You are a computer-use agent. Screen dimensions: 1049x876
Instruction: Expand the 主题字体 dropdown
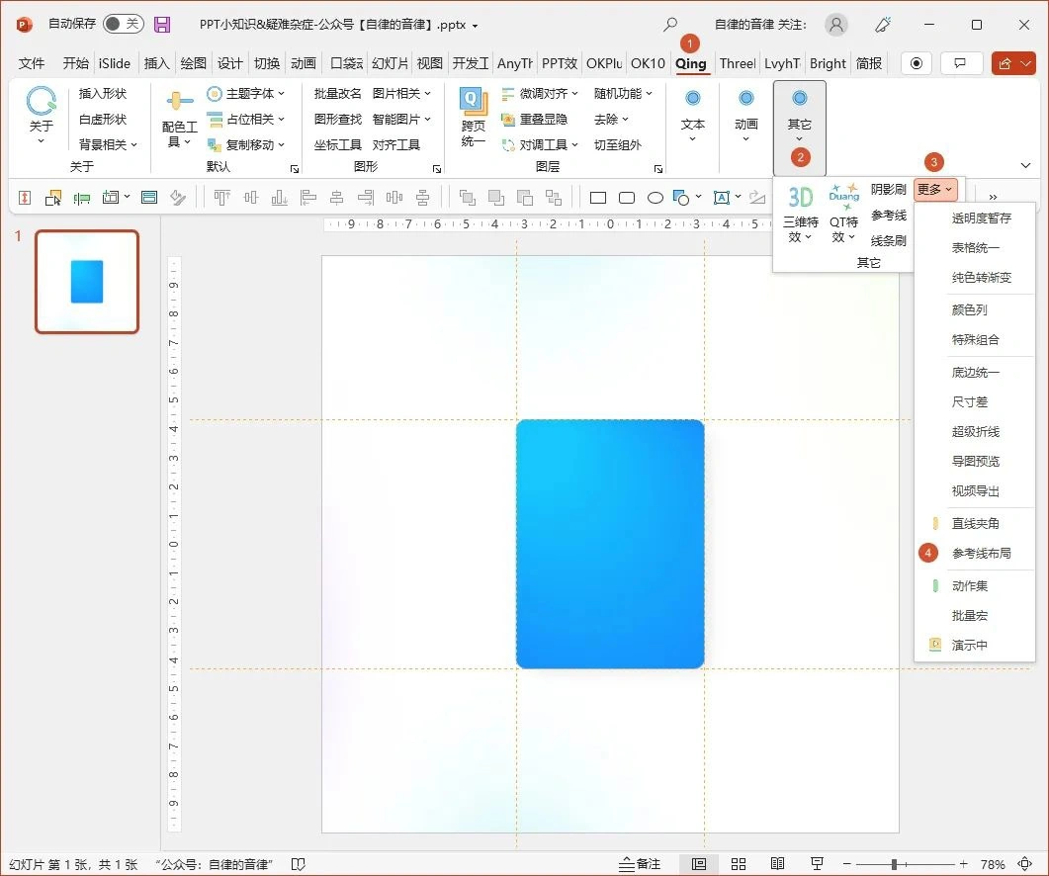tap(247, 94)
